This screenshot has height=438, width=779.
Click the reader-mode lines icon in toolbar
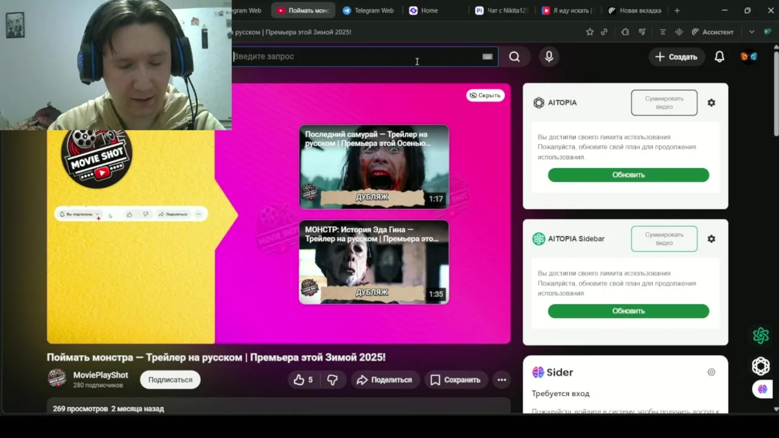[663, 32]
